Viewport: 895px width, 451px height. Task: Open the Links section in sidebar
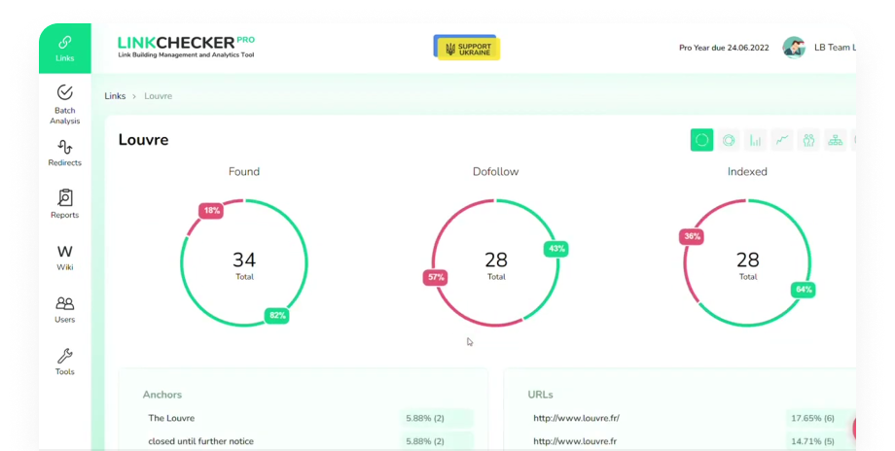tap(64, 48)
